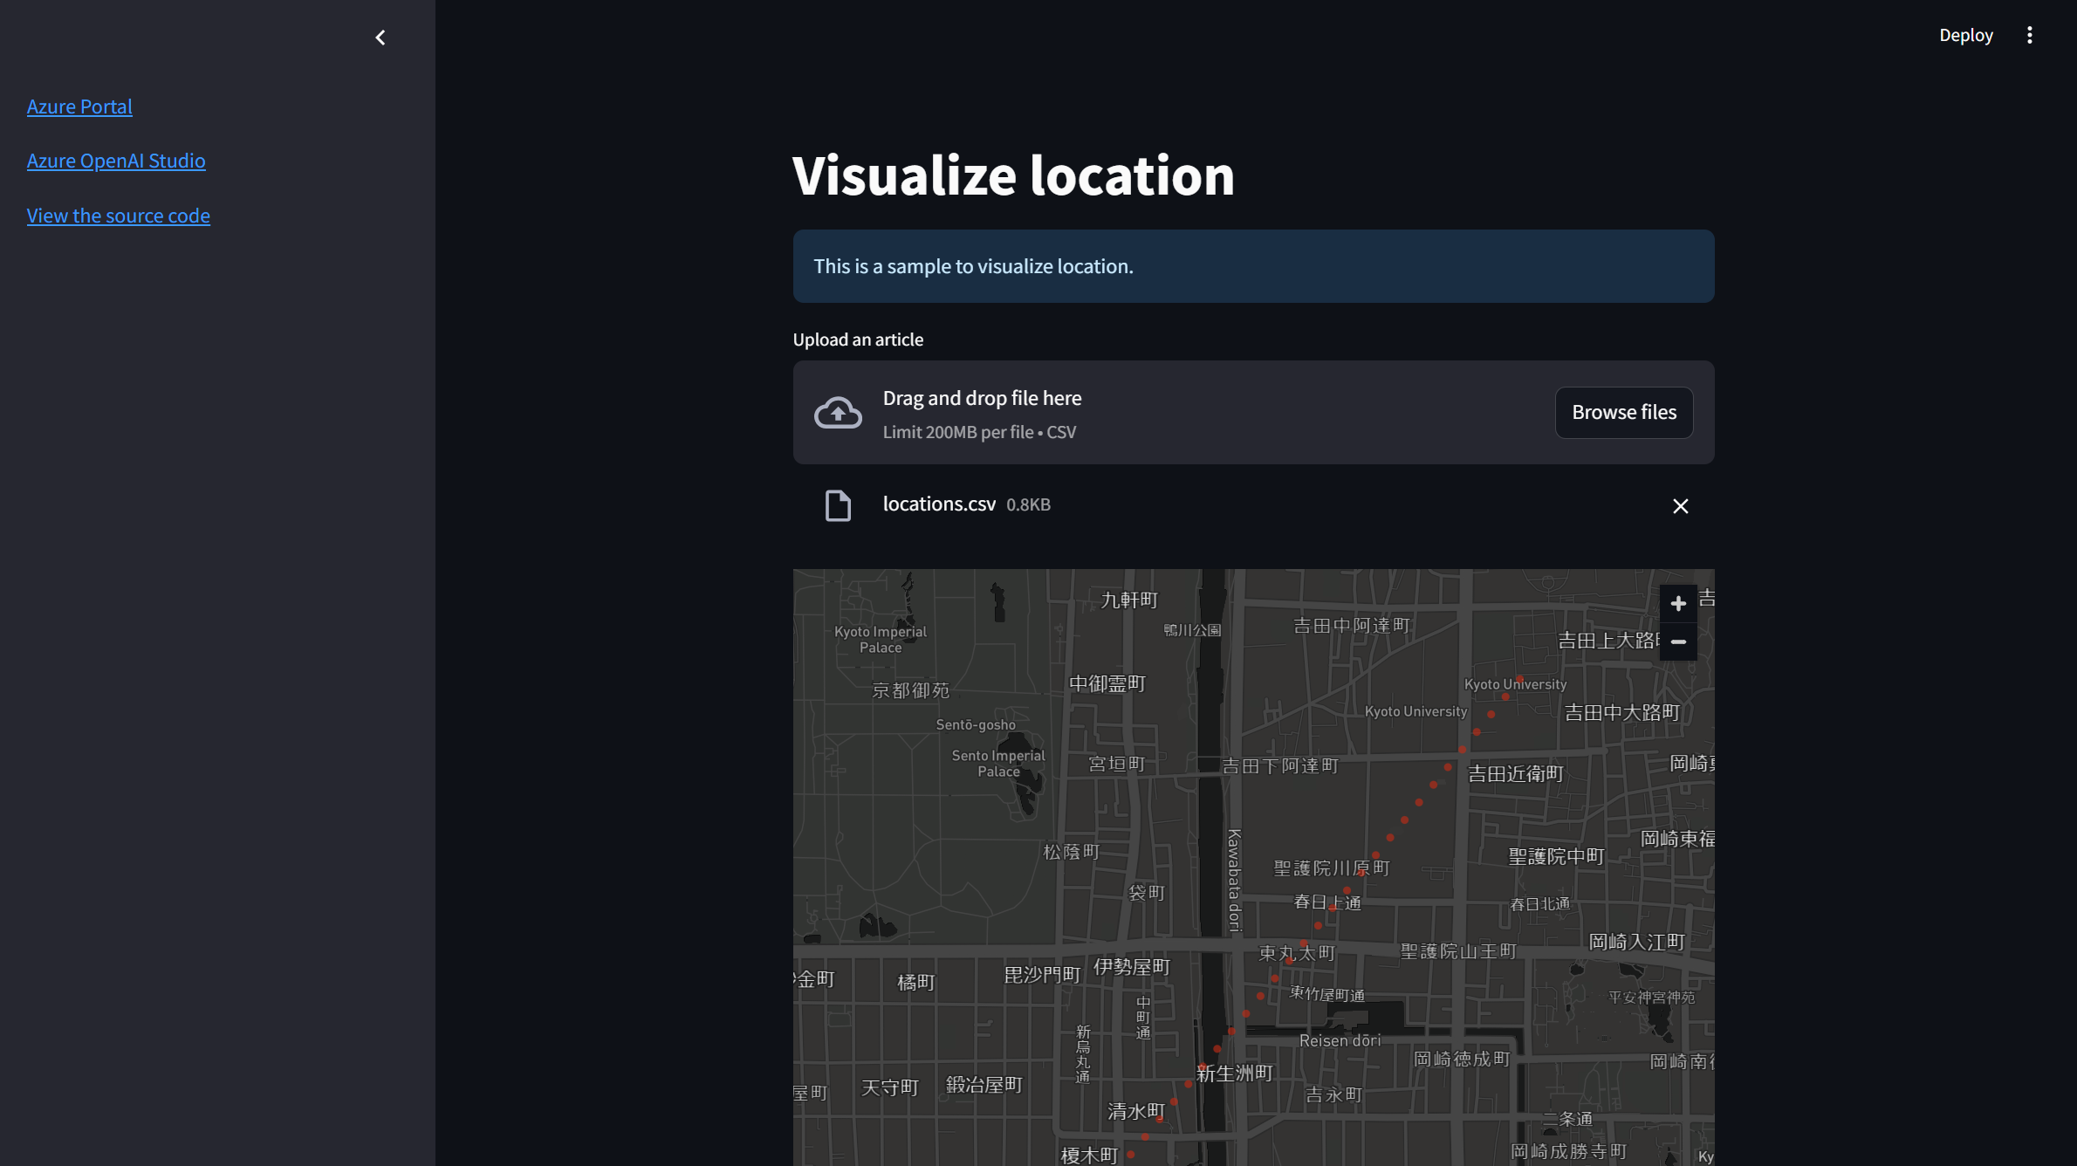This screenshot has width=2077, height=1166.
Task: Click the 九軒町 map label
Action: click(1129, 600)
